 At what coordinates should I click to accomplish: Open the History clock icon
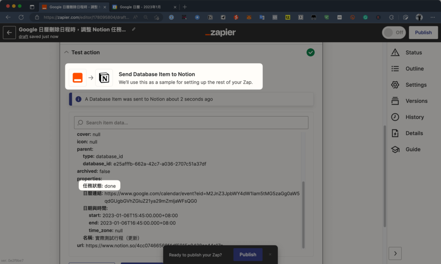[395, 117]
